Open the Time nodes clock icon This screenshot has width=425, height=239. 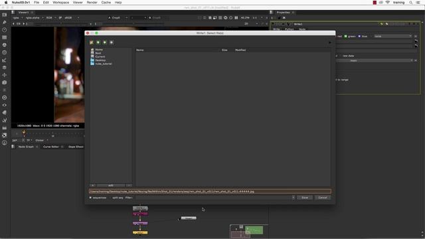(x=5, y=30)
